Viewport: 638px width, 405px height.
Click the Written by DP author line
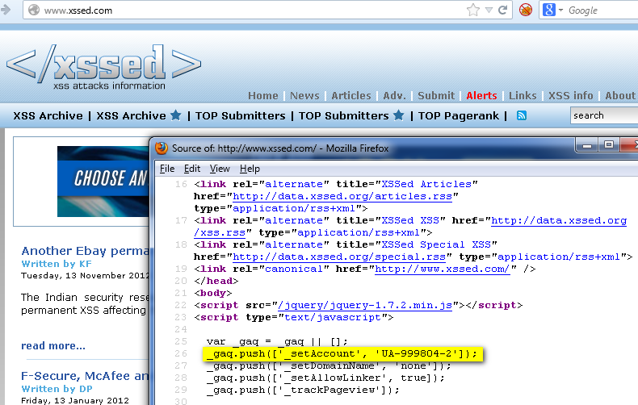point(57,389)
